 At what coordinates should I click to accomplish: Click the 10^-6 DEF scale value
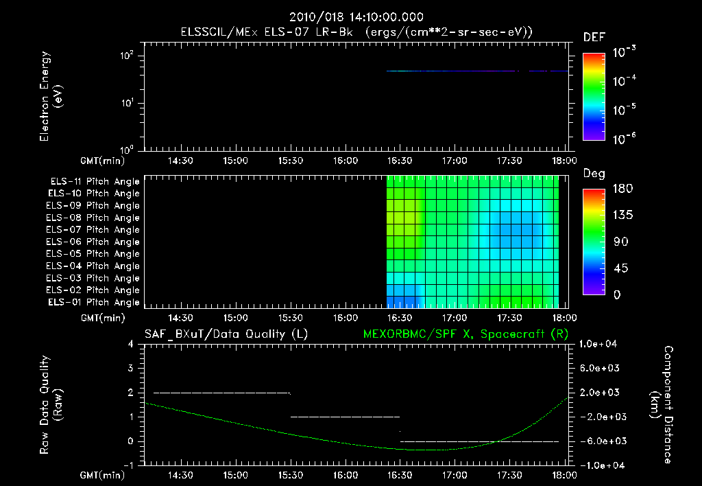click(x=624, y=139)
